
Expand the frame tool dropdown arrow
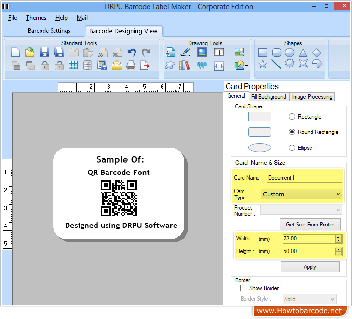226,66
